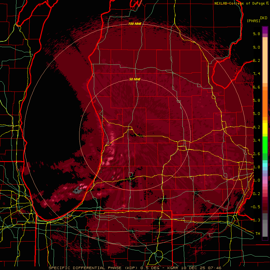Click the 1.0 legend value
Viewport: 270px width, 270px height.
point(256,180)
